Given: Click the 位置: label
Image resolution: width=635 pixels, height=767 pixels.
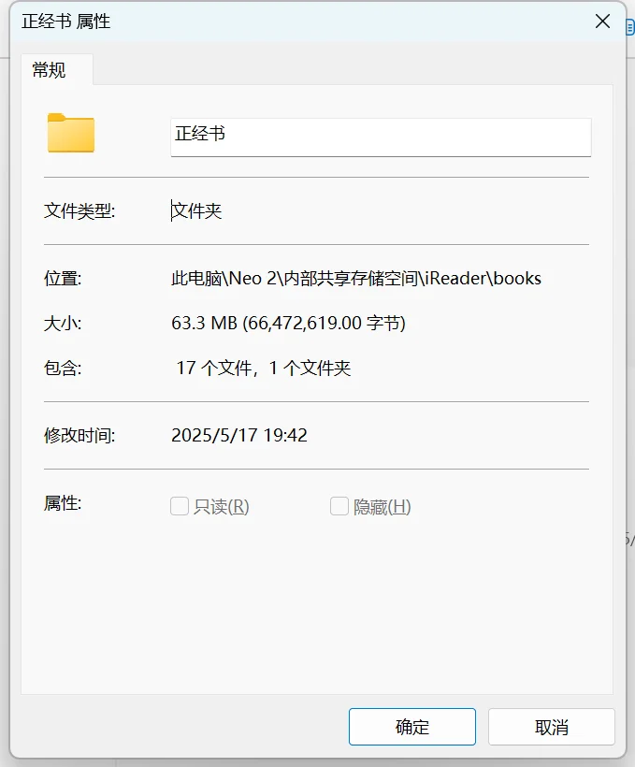Looking at the screenshot, I should pyautogui.click(x=63, y=279).
